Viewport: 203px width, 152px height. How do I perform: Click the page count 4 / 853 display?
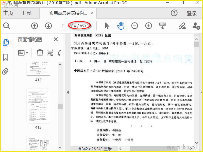(80, 26)
